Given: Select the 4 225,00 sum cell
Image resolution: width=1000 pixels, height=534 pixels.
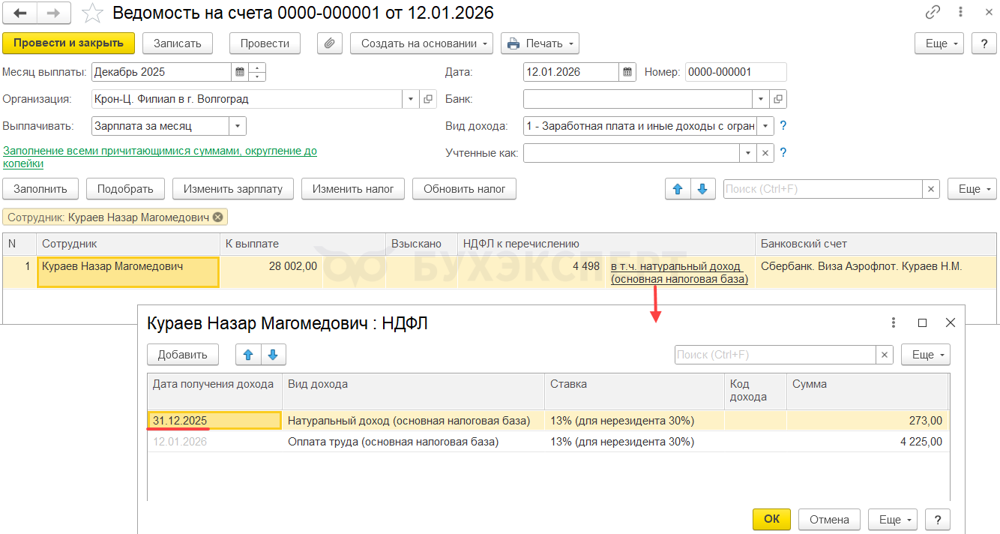Looking at the screenshot, I should pyautogui.click(x=867, y=442).
